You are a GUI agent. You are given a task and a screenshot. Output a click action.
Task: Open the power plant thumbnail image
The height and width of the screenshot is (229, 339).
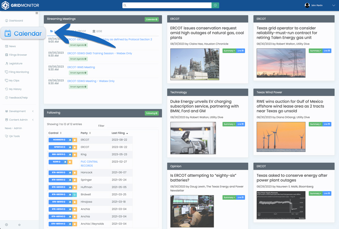point(195,64)
